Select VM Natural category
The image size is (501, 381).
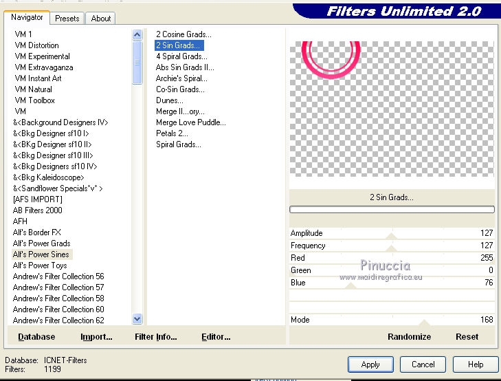tap(33, 89)
